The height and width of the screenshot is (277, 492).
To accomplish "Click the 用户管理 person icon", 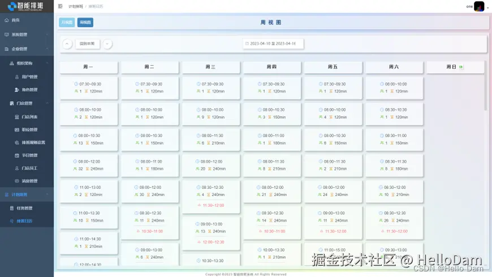I will (17, 77).
